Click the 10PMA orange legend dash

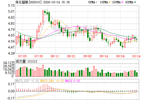point(109,2)
